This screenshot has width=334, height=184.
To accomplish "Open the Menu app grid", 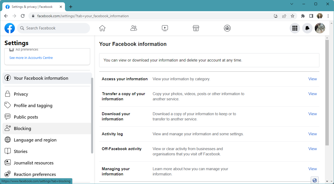I will pyautogui.click(x=295, y=28).
